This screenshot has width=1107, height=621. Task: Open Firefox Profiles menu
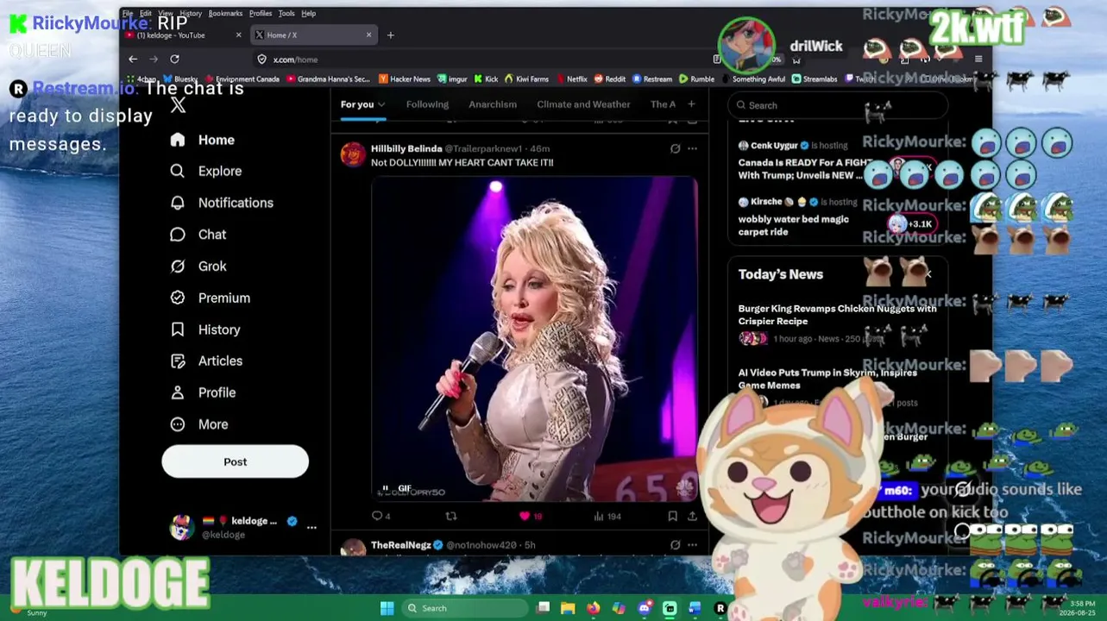[261, 14]
